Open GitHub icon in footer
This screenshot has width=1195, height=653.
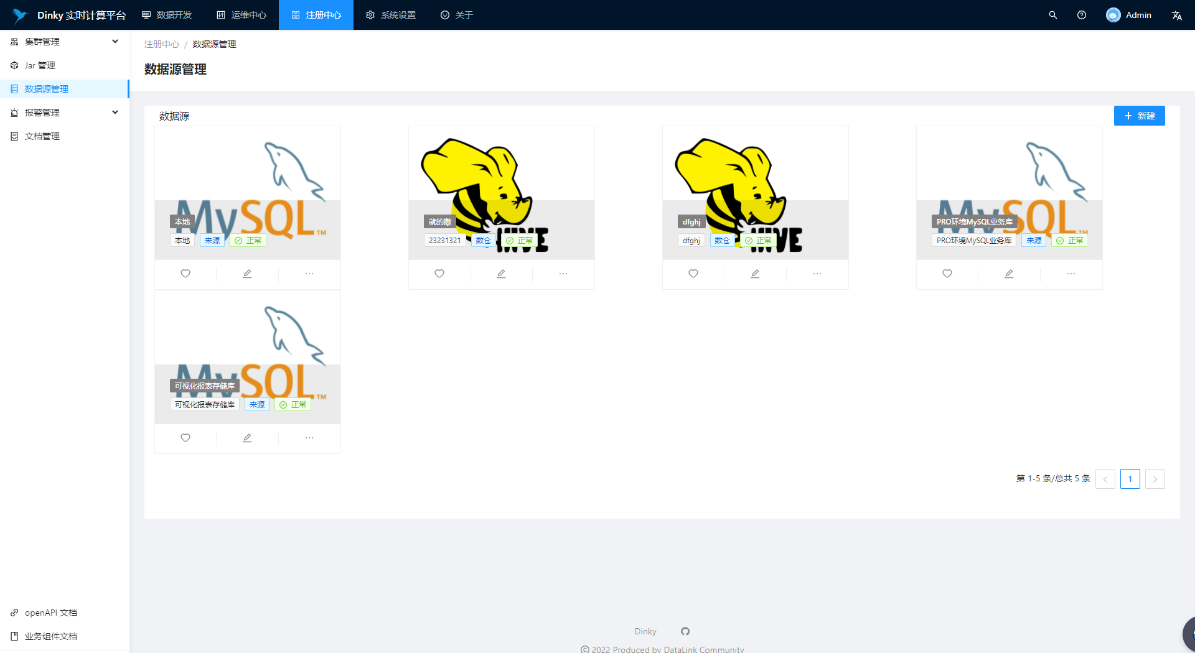coord(685,631)
